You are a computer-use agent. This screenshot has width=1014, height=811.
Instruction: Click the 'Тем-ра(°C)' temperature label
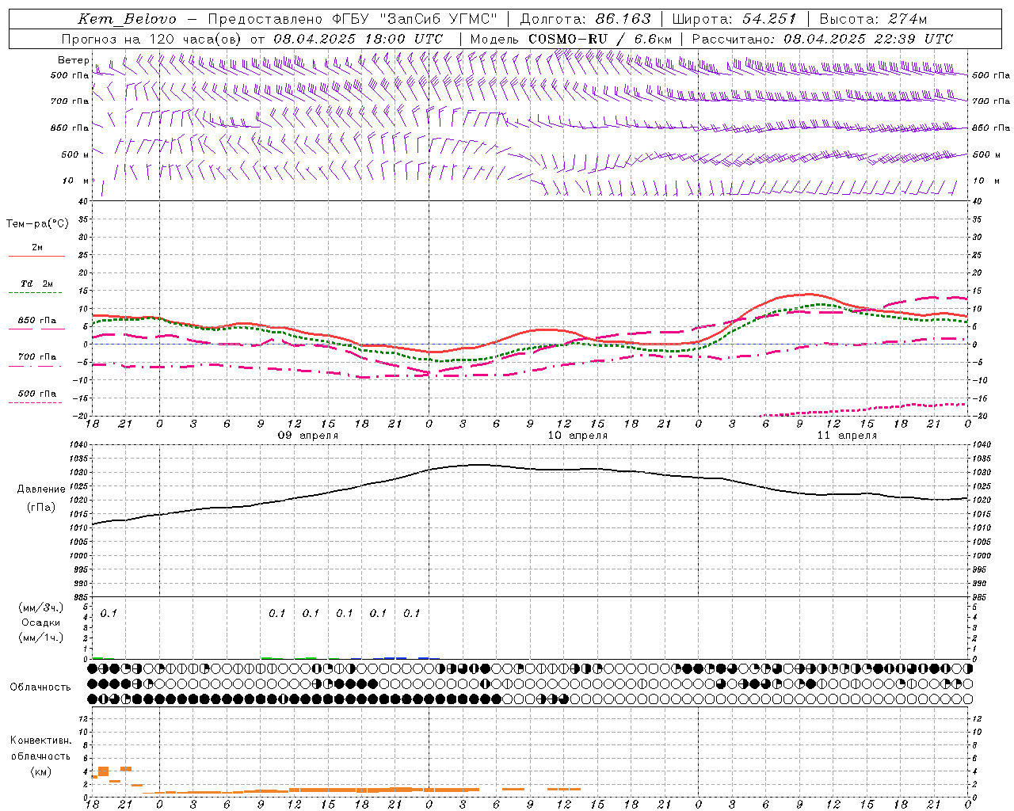click(x=37, y=224)
